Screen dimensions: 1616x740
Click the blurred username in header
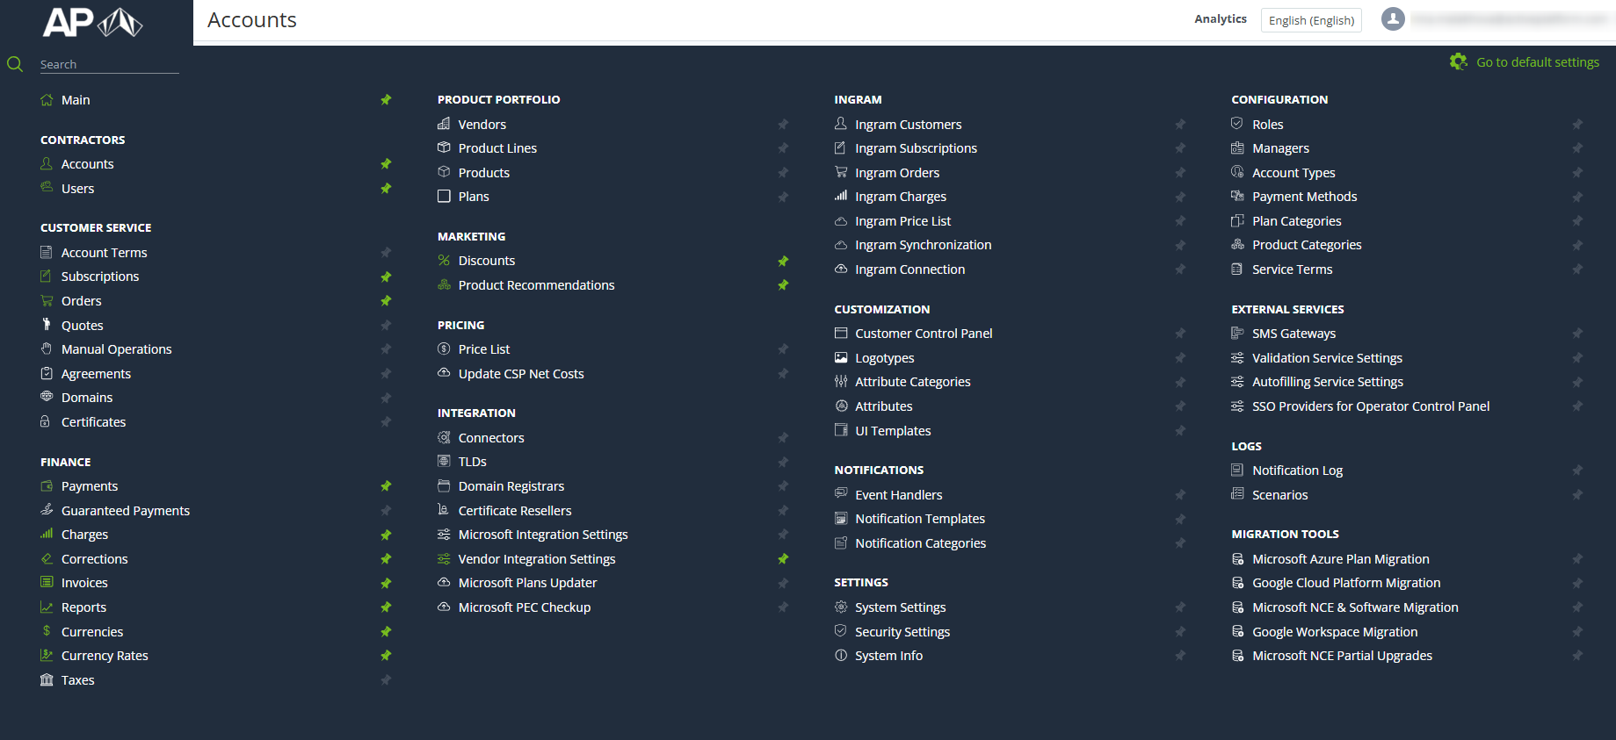[x=1510, y=18]
